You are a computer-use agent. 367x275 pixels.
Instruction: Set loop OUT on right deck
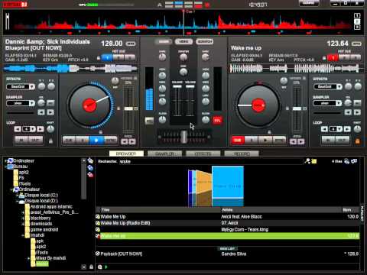point(343,140)
